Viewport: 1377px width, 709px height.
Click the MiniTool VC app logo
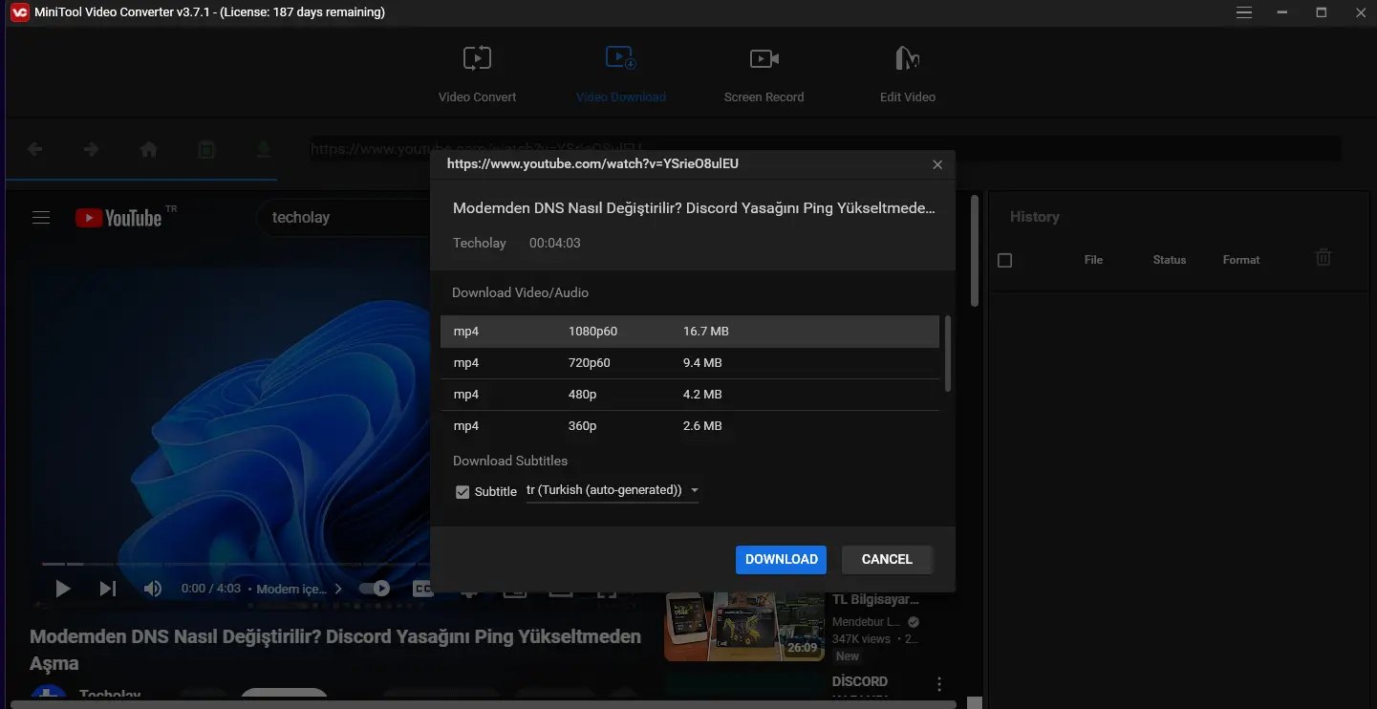pos(19,12)
